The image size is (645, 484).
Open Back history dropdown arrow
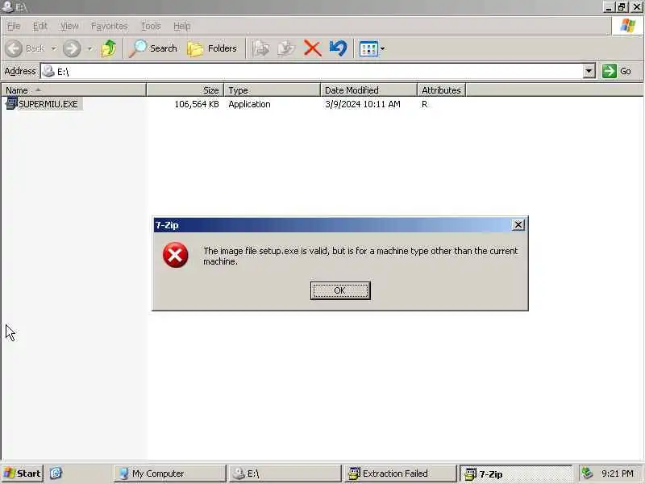click(x=54, y=48)
